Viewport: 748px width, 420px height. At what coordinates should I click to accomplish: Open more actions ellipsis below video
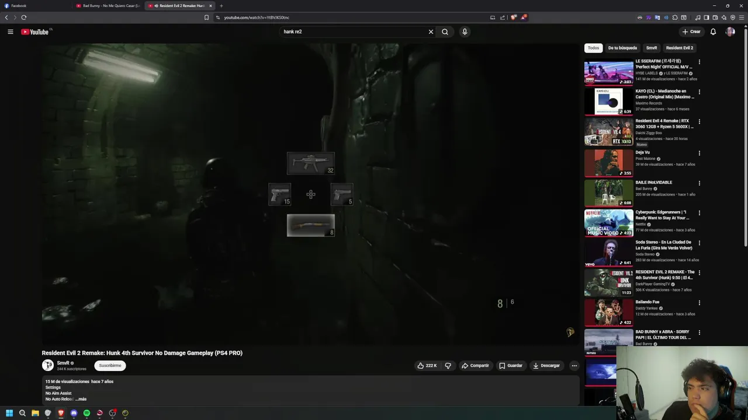coord(574,366)
